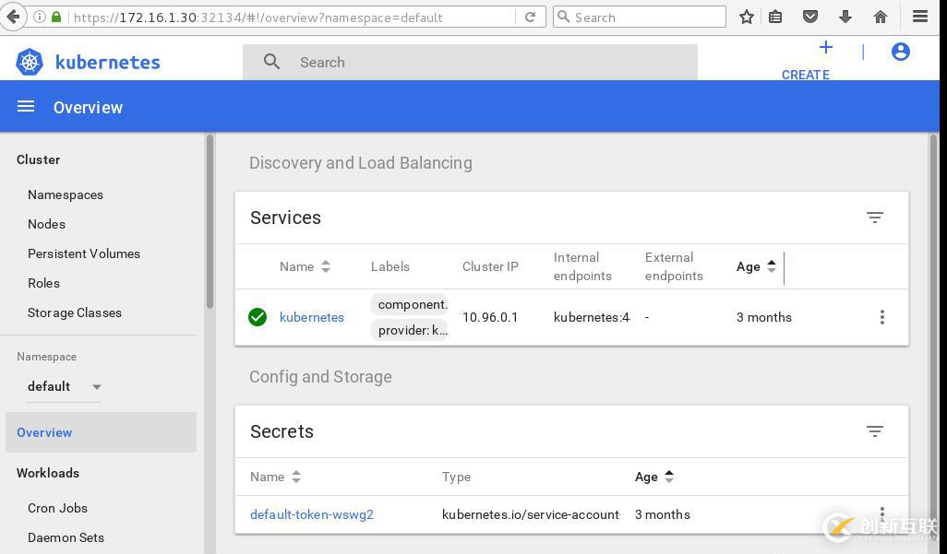947x554 pixels.
Task: Click the kubernetes service status check icon
Action: tap(258, 317)
